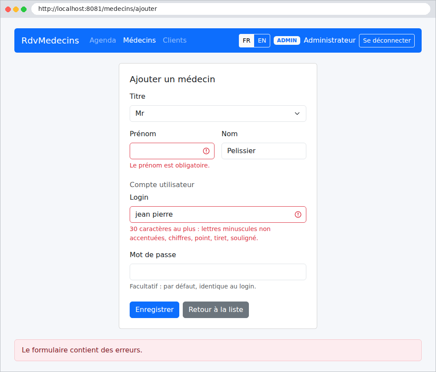Click 'Le formulaire contient des erreurs.' alert
The width and height of the screenshot is (436, 372).
click(218, 350)
